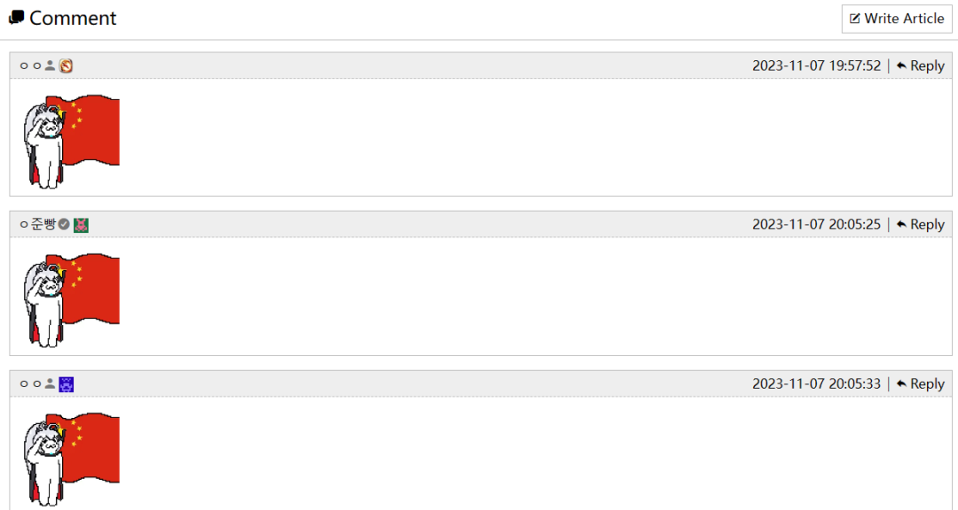The width and height of the screenshot is (958, 510).
Task: Reply to the 20:05:33 comment
Action: [920, 384]
